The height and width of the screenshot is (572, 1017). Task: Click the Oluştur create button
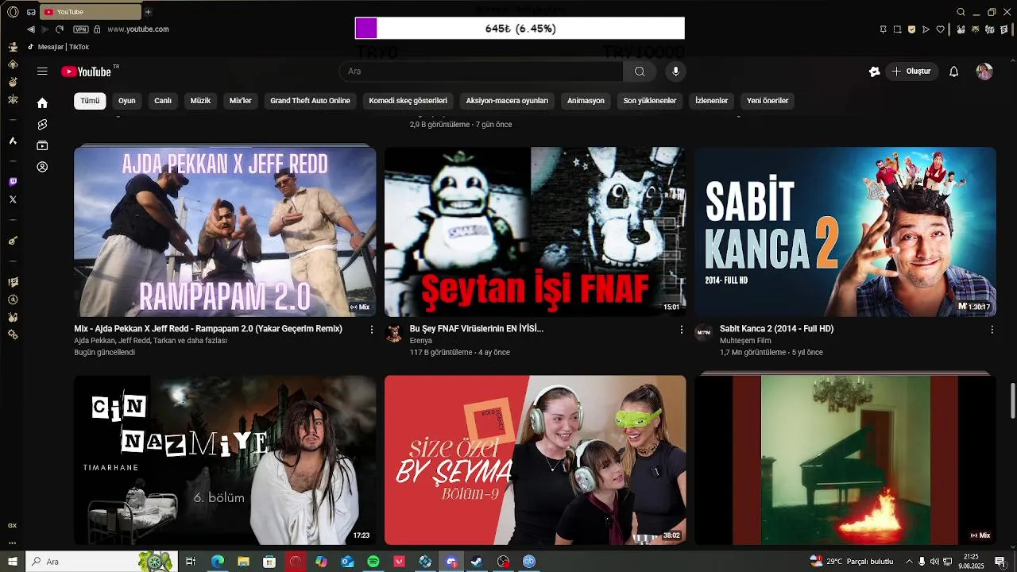point(912,71)
